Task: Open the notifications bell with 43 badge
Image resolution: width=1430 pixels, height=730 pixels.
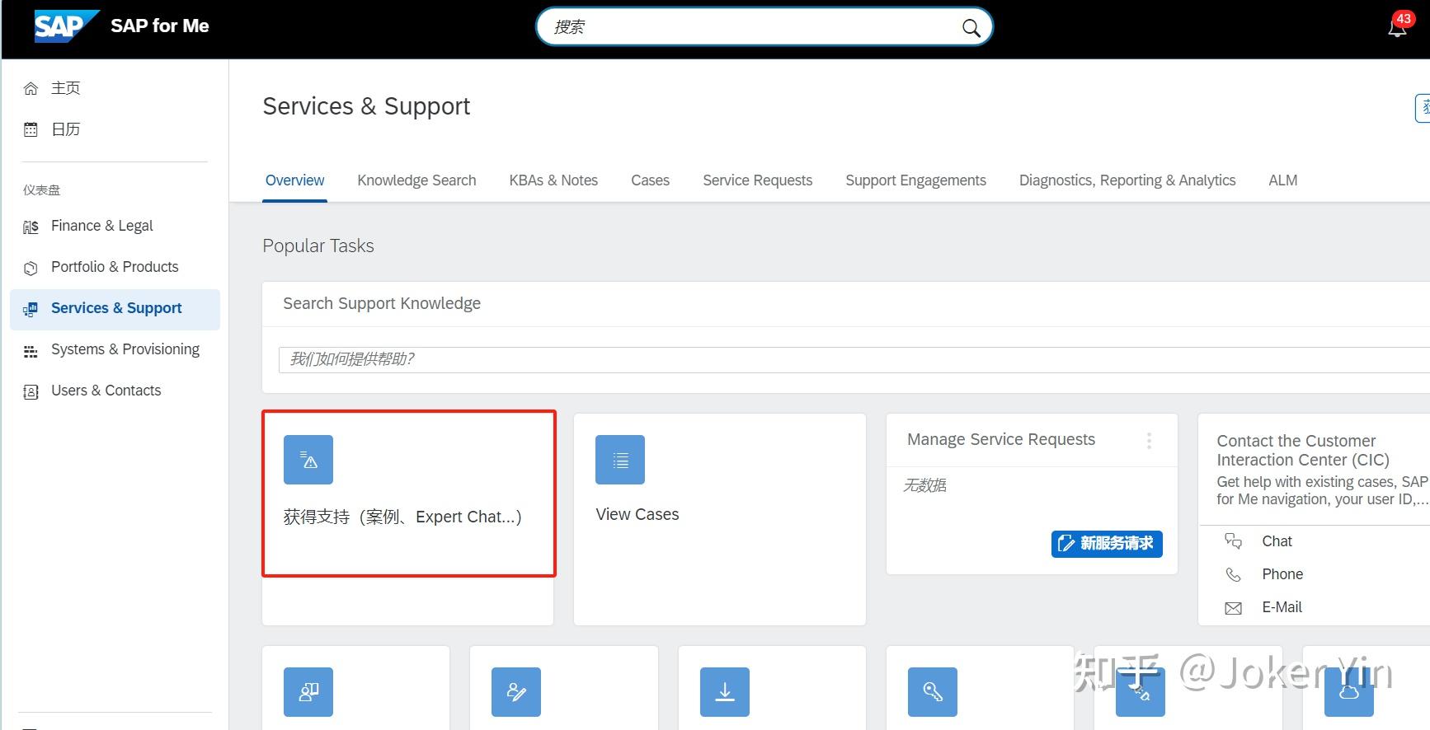Action: (x=1398, y=26)
